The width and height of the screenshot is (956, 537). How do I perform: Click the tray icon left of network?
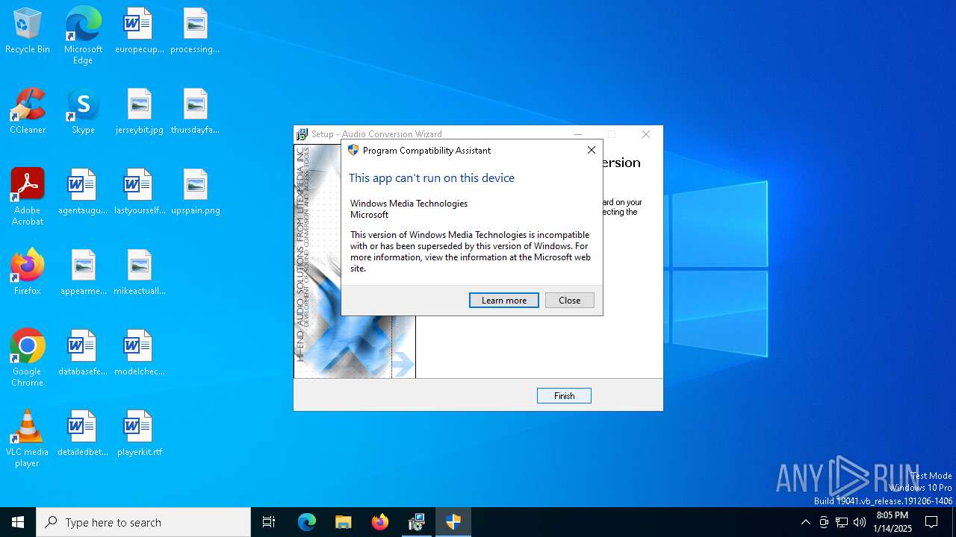824,522
